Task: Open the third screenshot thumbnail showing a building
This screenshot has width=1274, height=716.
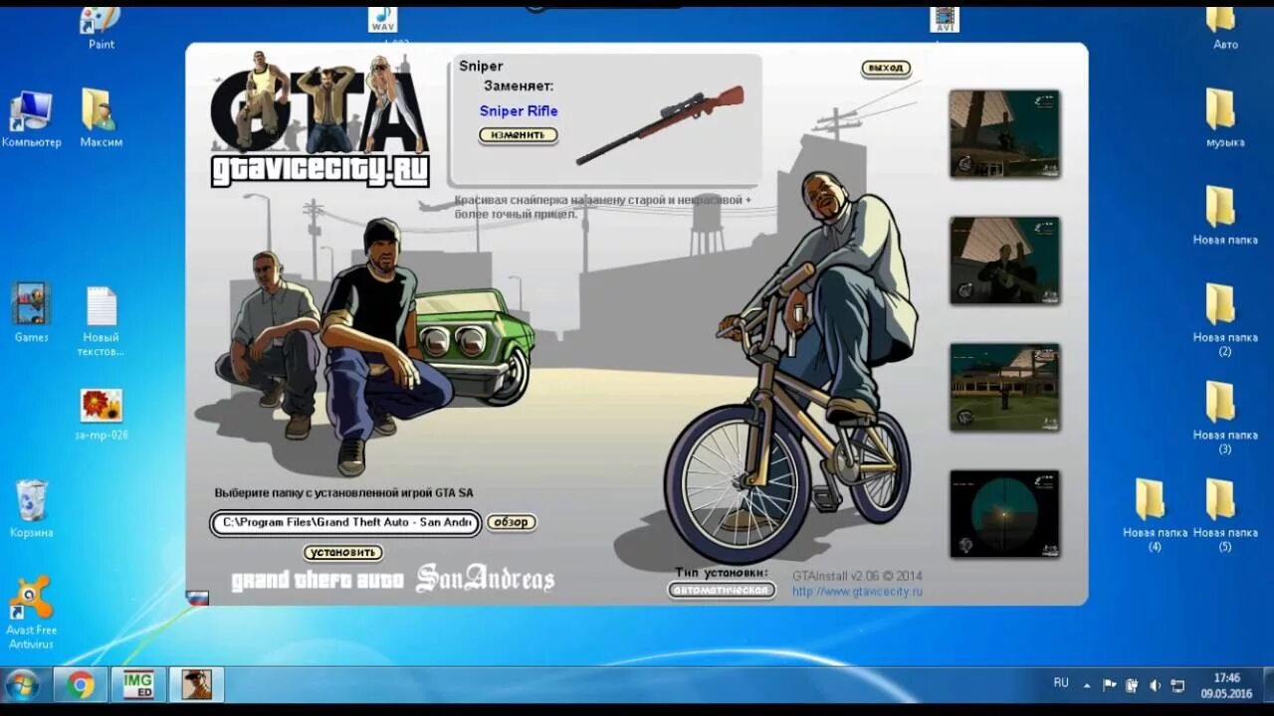Action: [1004, 387]
